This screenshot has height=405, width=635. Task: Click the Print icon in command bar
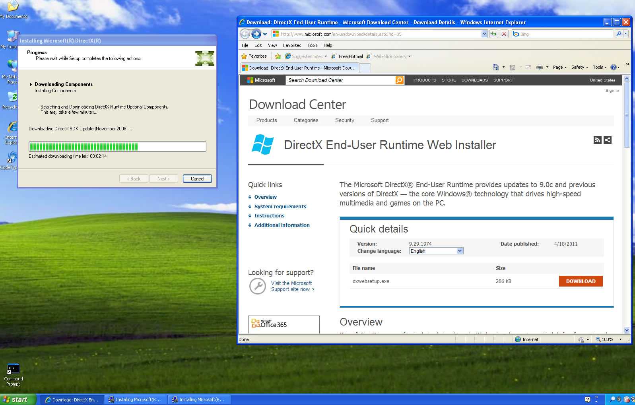click(x=540, y=67)
